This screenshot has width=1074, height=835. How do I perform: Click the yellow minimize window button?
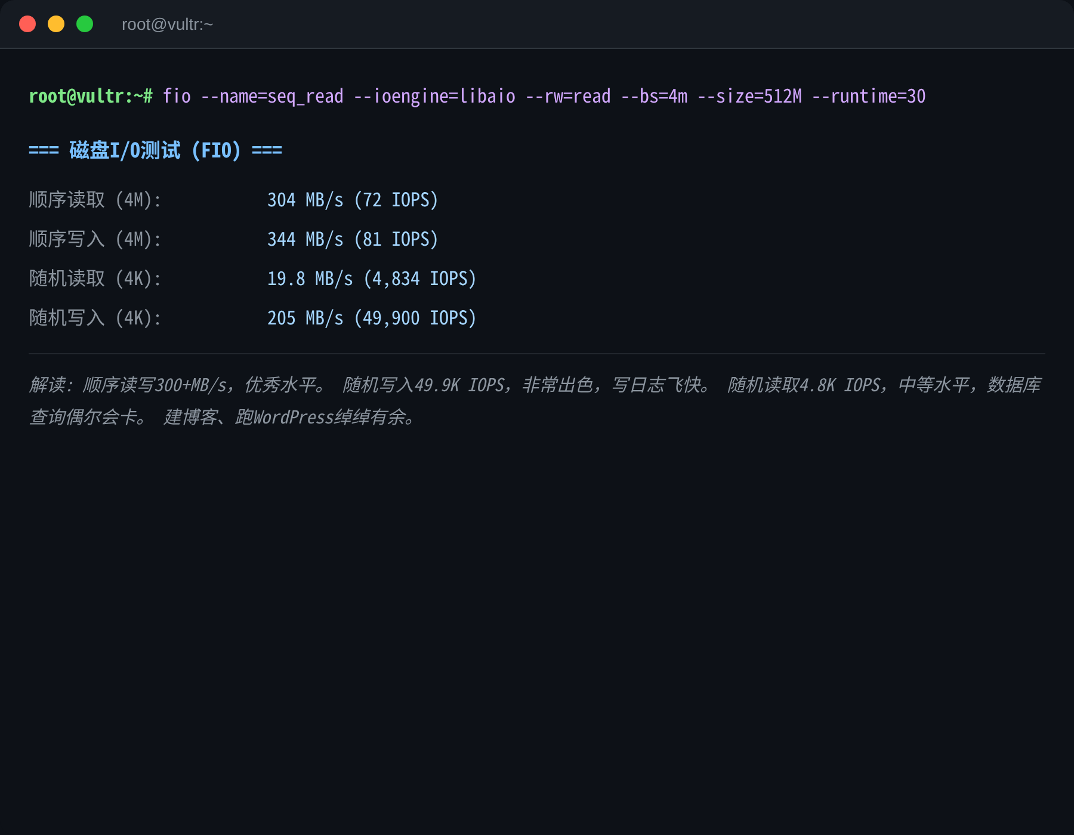coord(56,24)
